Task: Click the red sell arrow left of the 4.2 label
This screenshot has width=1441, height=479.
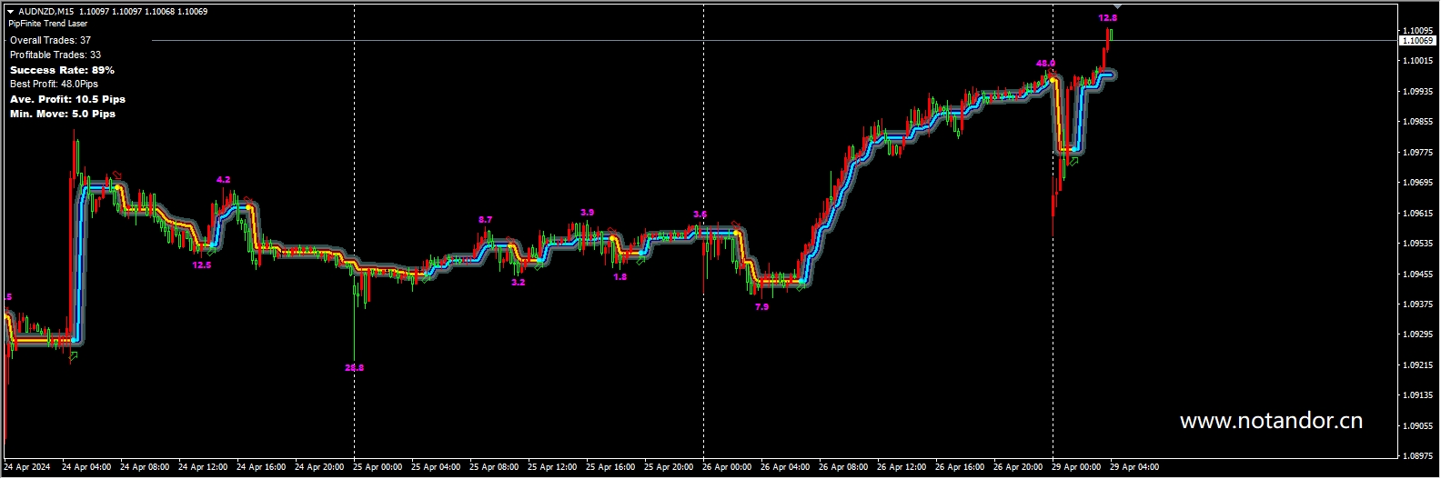Action: pyautogui.click(x=116, y=175)
